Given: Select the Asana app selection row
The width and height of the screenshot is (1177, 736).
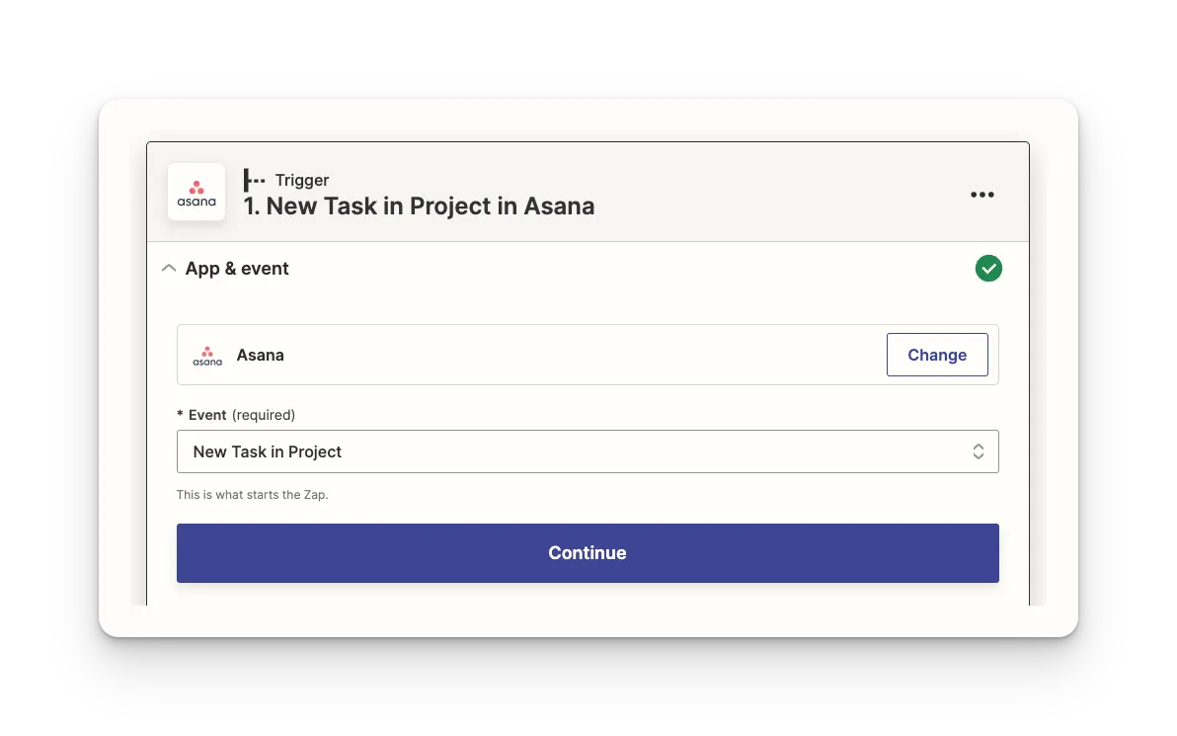Looking at the screenshot, I should click(x=588, y=355).
